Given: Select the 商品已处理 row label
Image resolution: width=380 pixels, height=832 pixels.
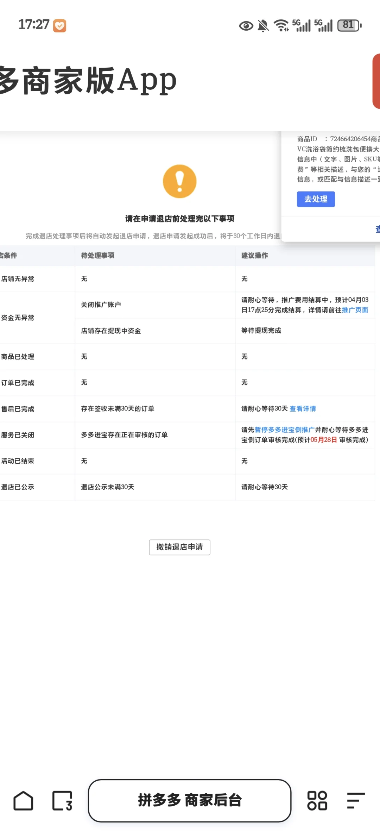Looking at the screenshot, I should (18, 356).
